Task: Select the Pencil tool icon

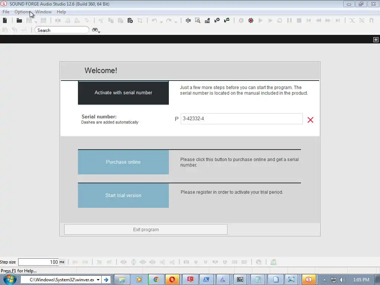Action: point(207,21)
